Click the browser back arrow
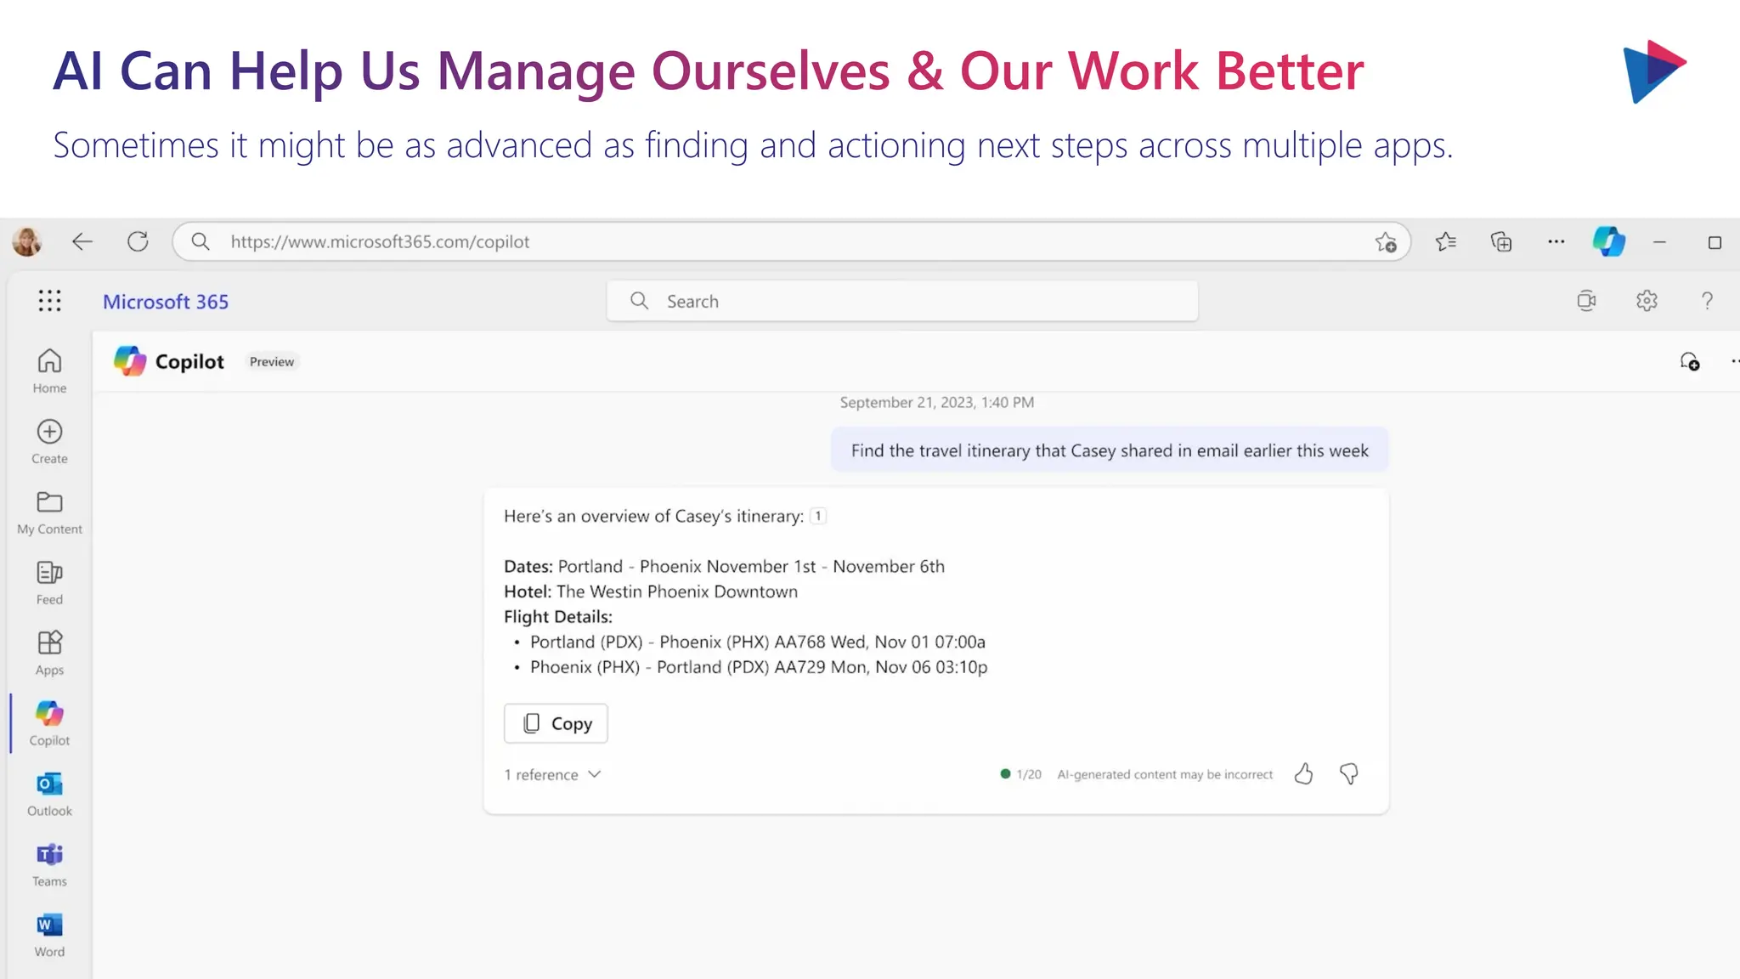This screenshot has height=979, width=1740. [82, 241]
